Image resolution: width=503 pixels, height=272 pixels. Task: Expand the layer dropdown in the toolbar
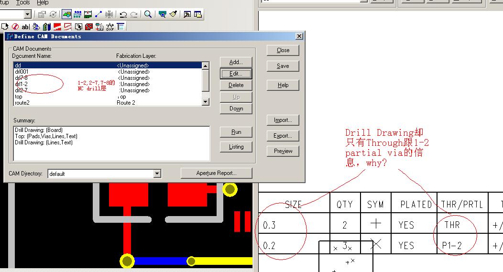tap(28, 14)
